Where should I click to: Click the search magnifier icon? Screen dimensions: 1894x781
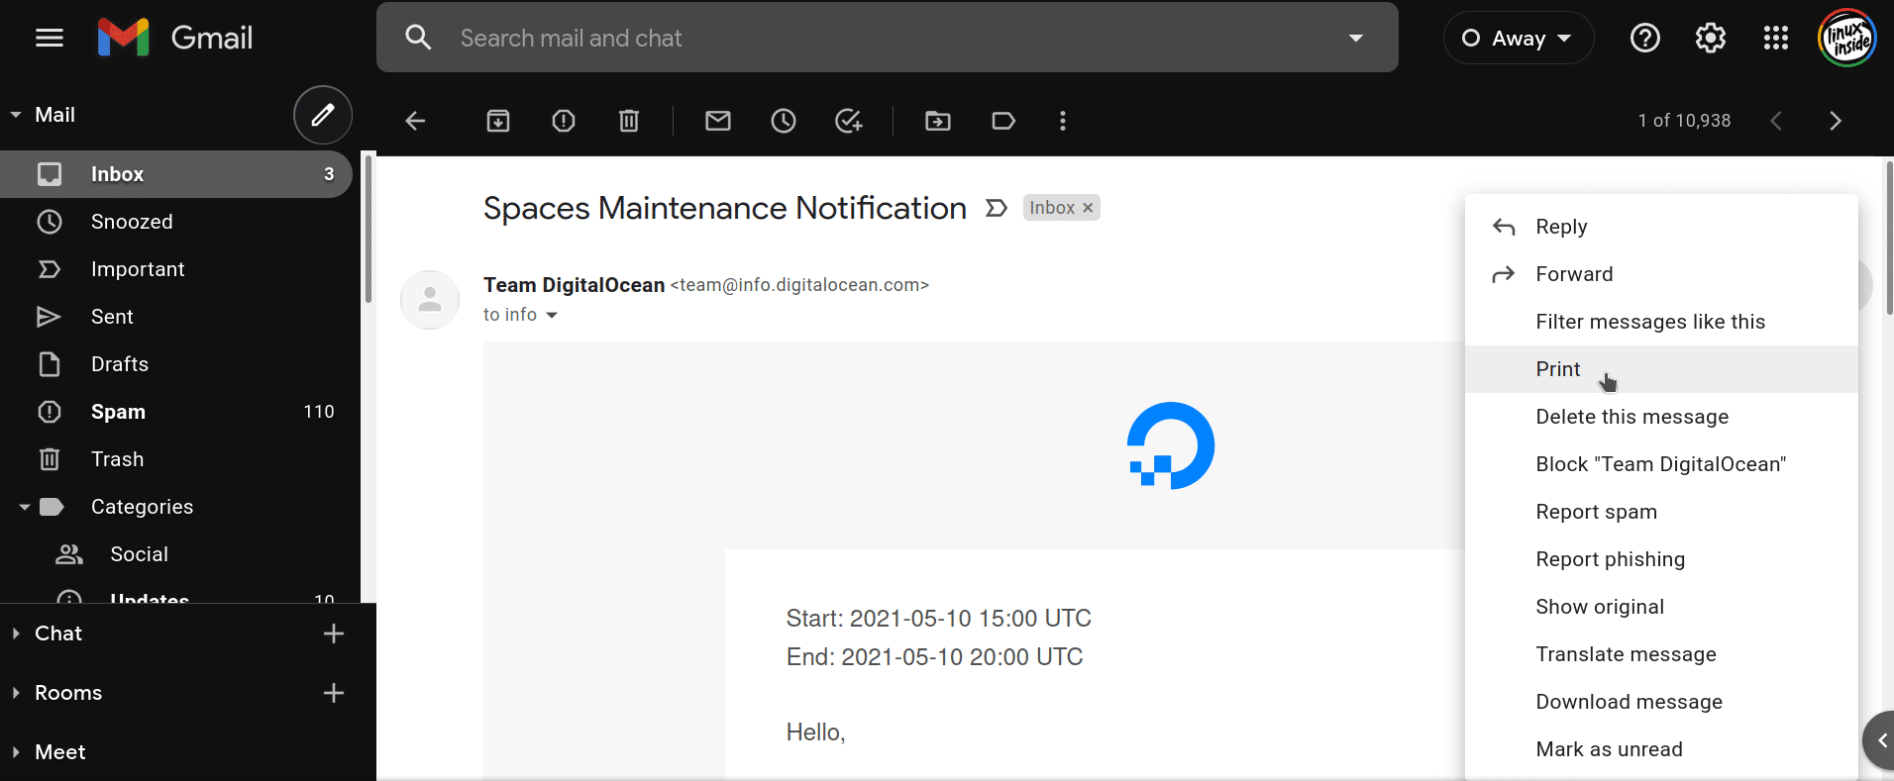419,38
